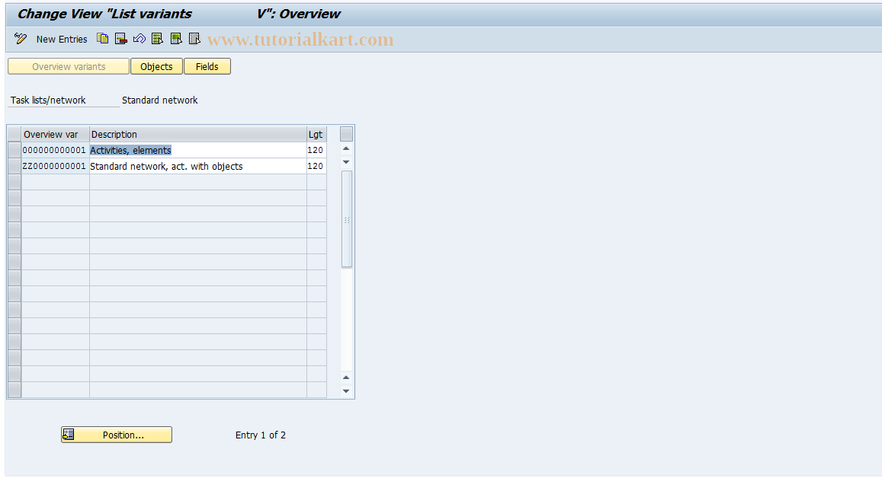The image size is (882, 478).
Task: Select an empty table row selector
Action: click(13, 198)
